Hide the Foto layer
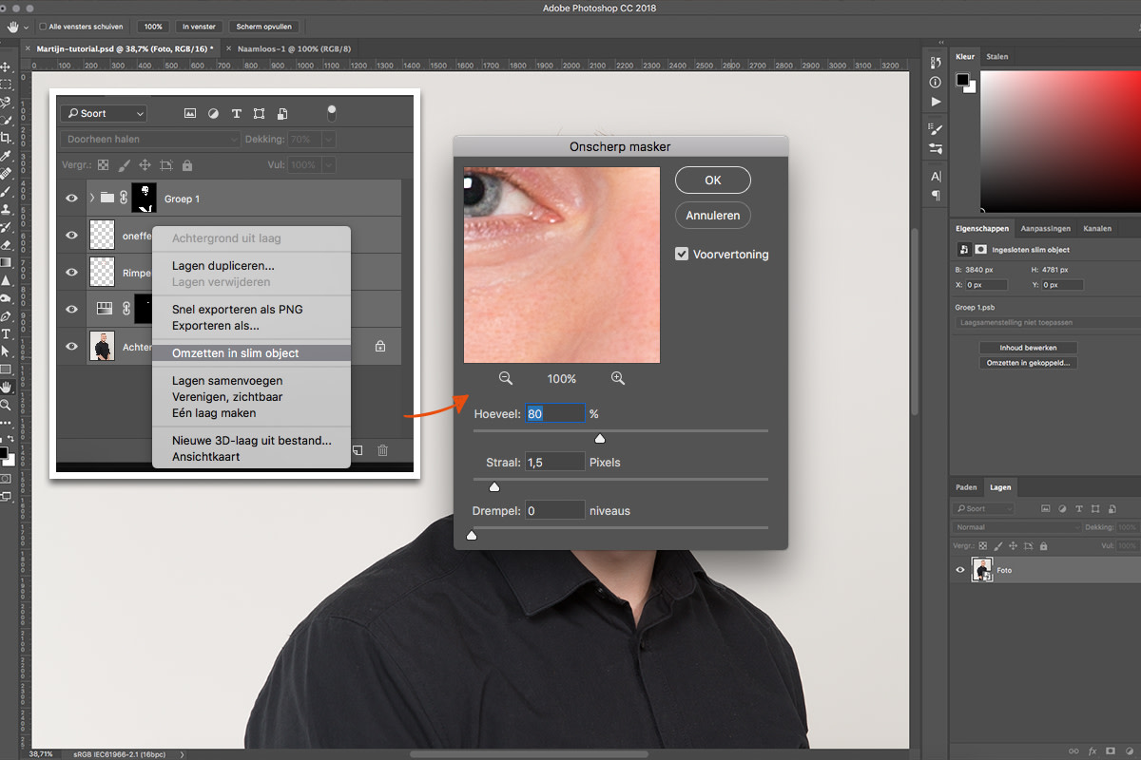The height and width of the screenshot is (760, 1141). tap(960, 570)
